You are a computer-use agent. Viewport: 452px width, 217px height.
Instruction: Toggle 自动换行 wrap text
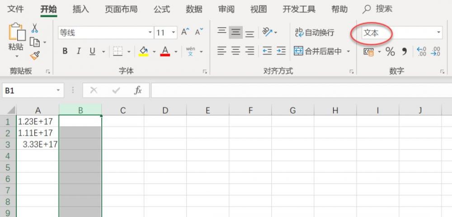pos(315,32)
